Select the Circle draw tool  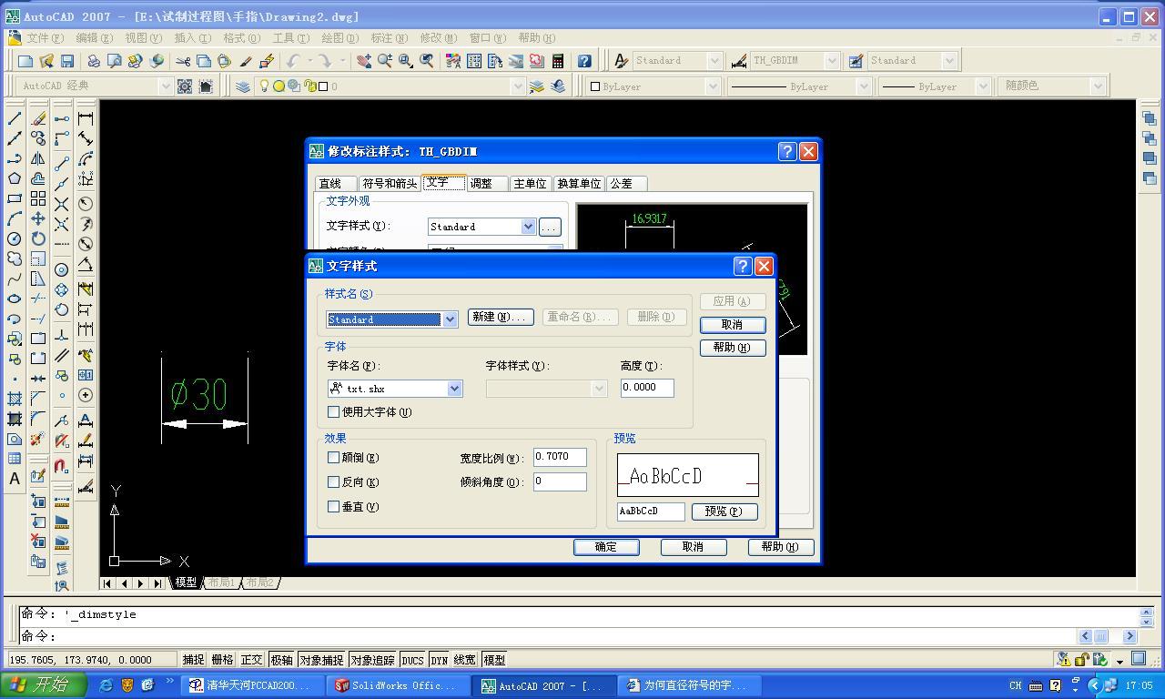coord(15,238)
